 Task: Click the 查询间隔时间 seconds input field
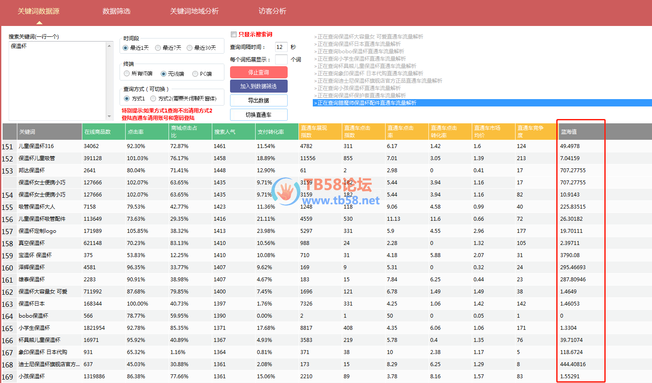[281, 47]
